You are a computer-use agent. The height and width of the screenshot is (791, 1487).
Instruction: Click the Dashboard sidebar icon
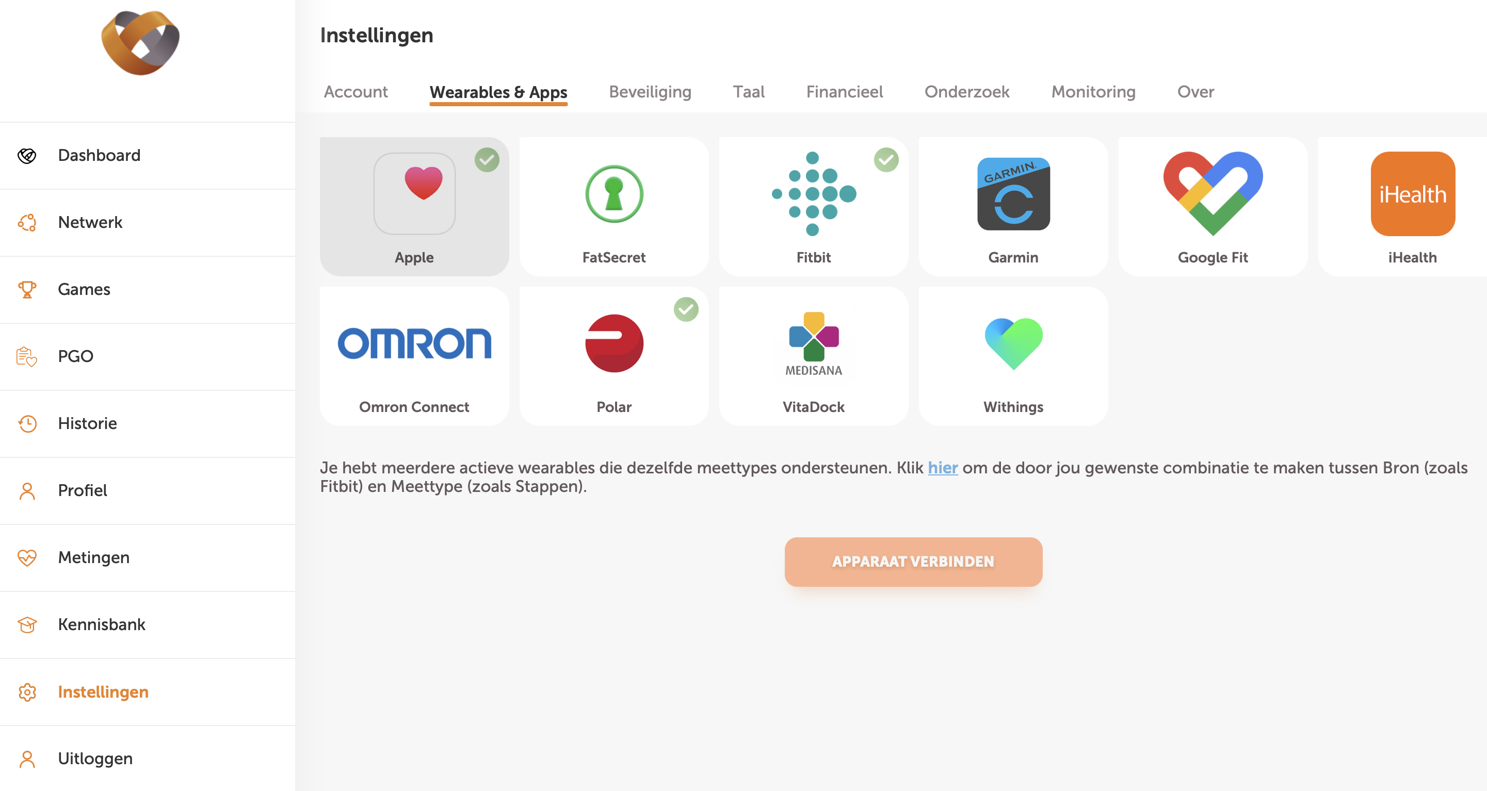coord(27,156)
